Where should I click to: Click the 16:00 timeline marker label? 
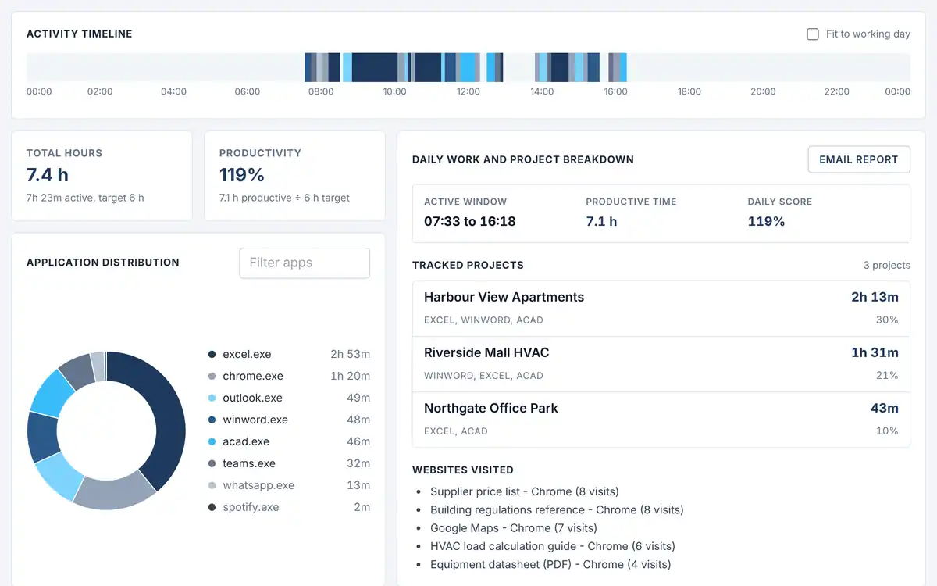point(615,91)
